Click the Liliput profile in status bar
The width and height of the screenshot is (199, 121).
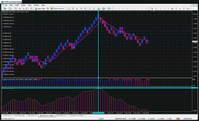102,119
